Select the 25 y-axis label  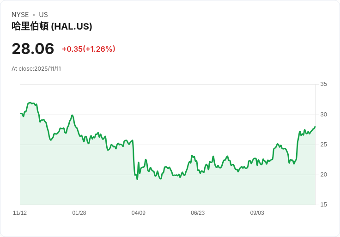[324, 145]
